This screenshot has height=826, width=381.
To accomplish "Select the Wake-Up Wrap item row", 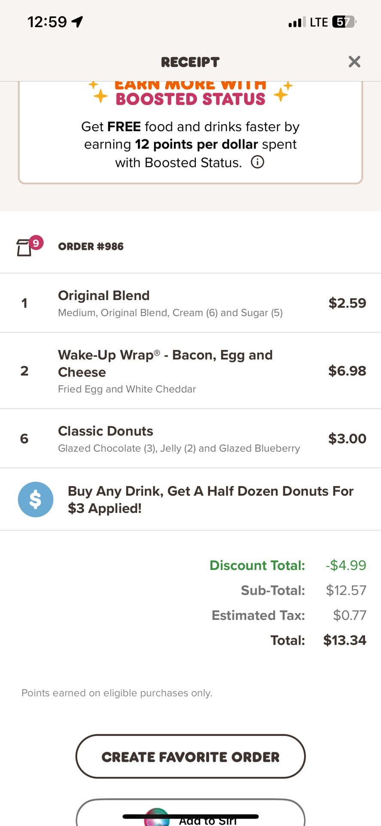I will [x=190, y=371].
